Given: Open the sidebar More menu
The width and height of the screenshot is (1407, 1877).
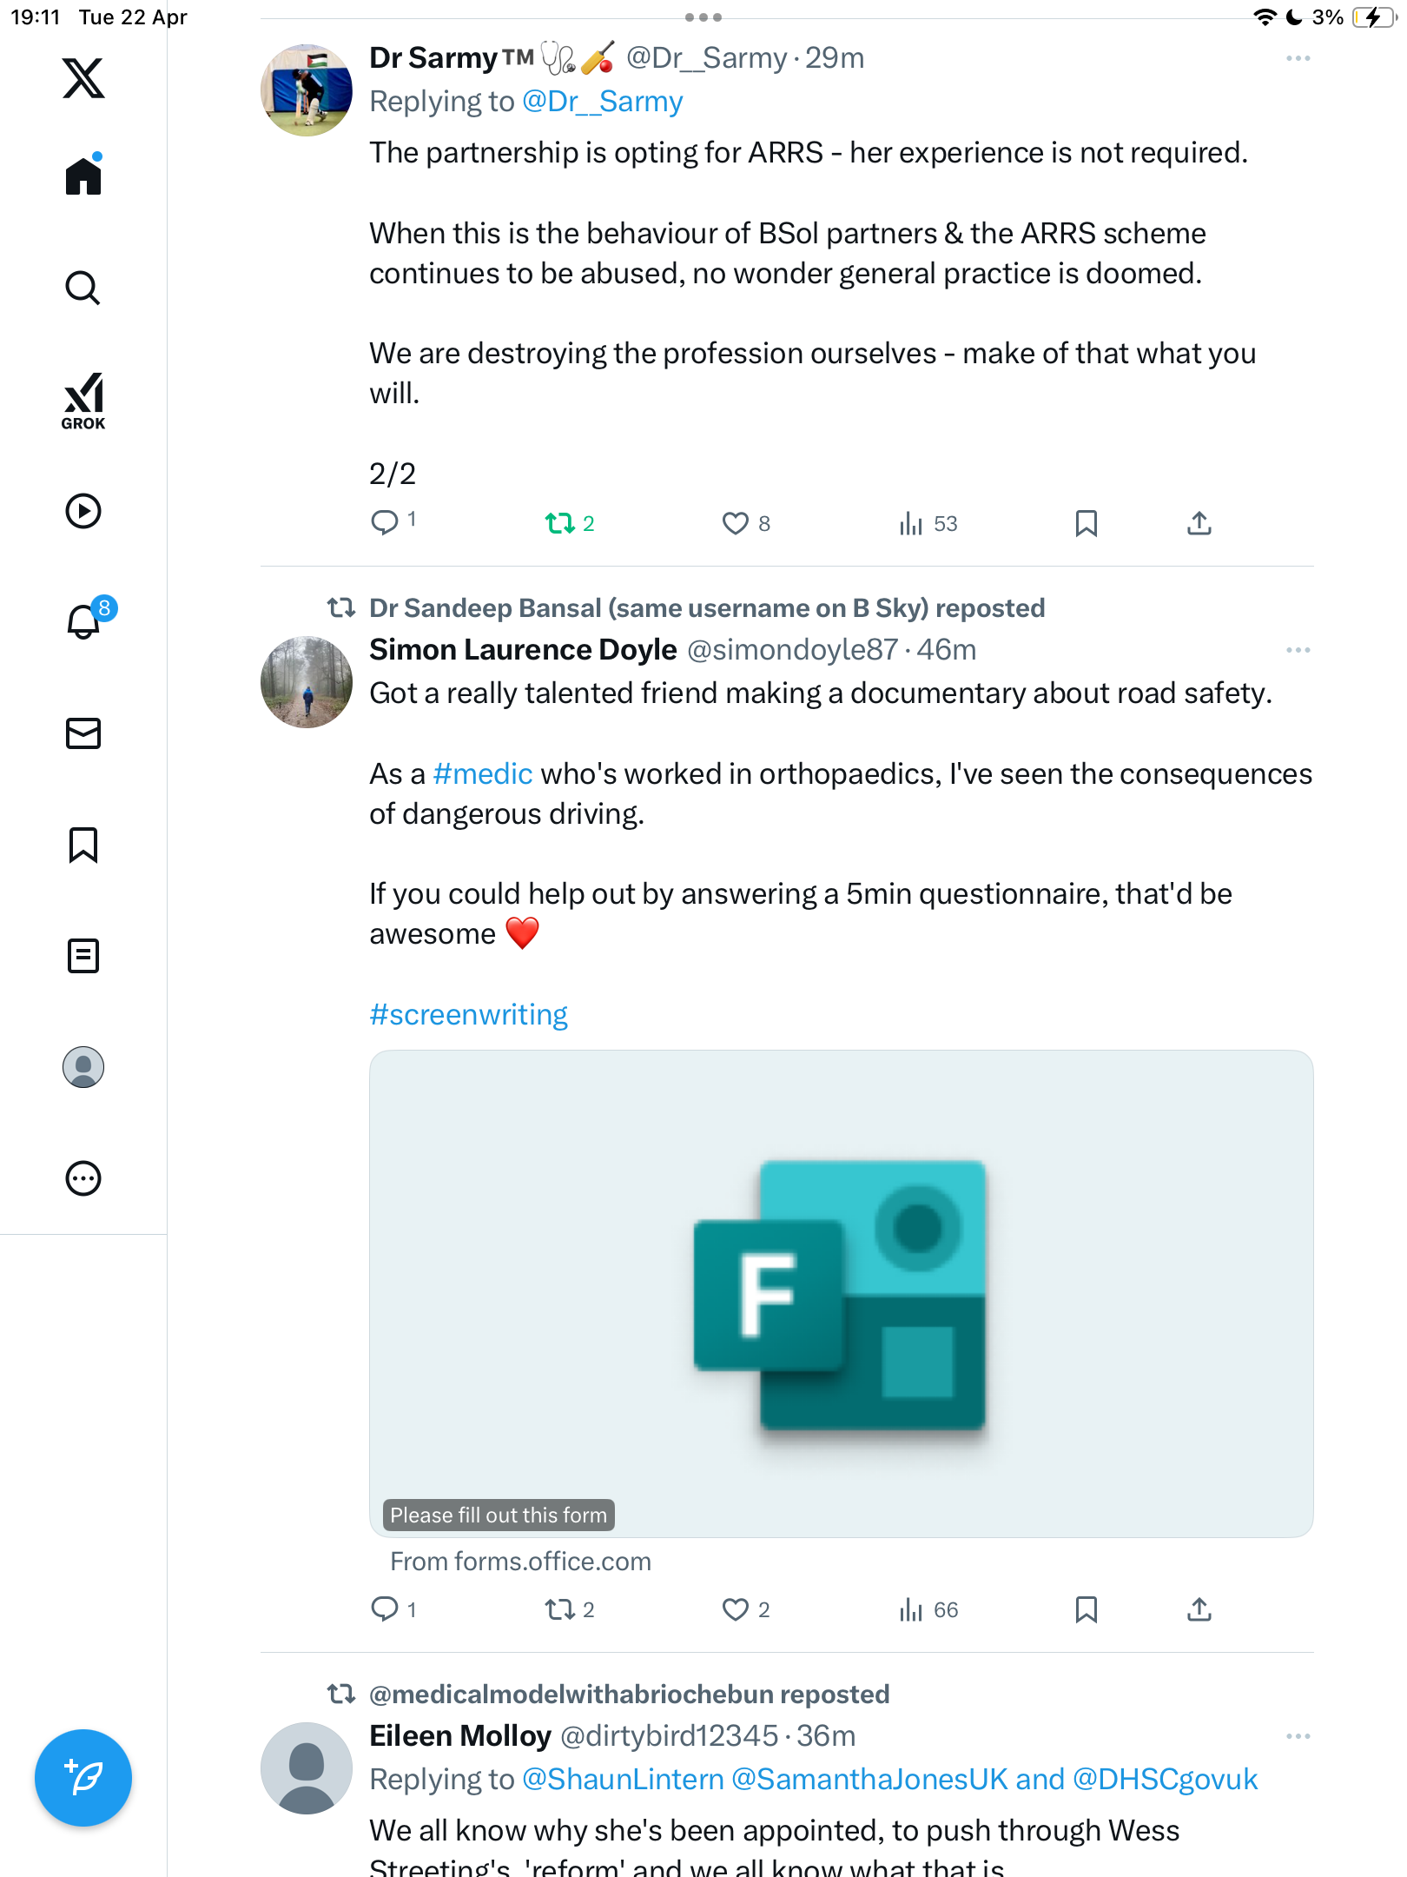Looking at the screenshot, I should pyautogui.click(x=83, y=1178).
